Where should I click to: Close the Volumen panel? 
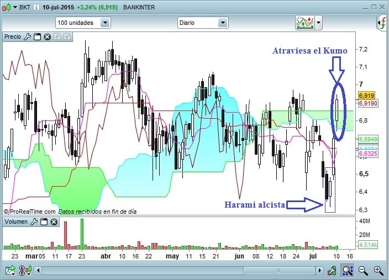click(54, 221)
